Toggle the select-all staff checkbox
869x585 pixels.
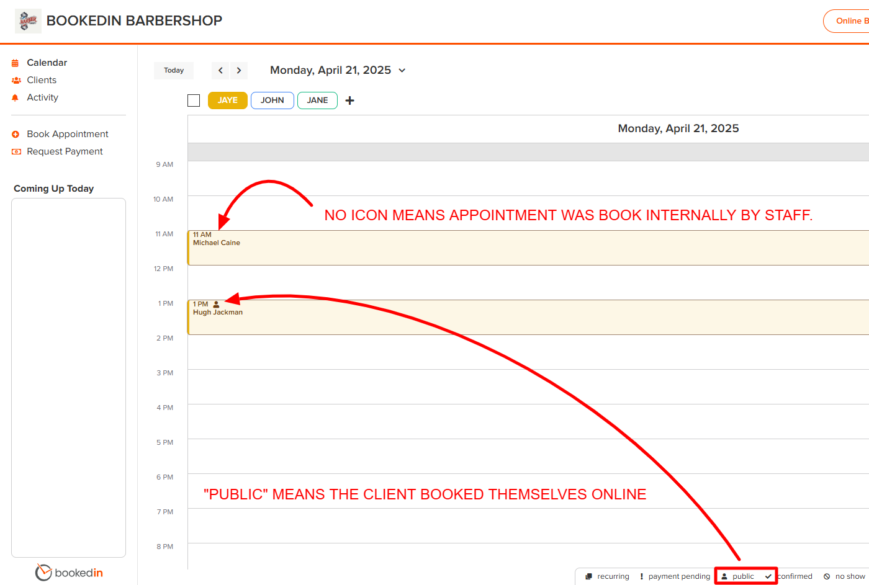pos(194,100)
